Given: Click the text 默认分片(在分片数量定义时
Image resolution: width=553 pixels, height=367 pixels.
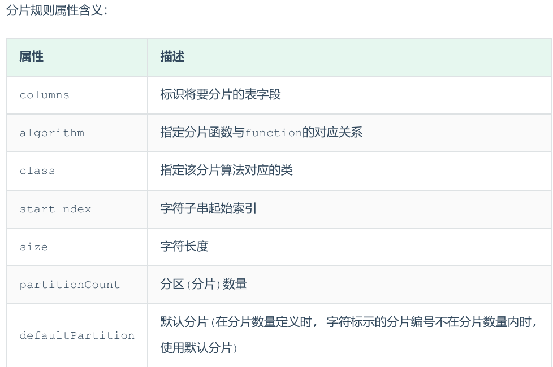Looking at the screenshot, I should click(x=237, y=322).
